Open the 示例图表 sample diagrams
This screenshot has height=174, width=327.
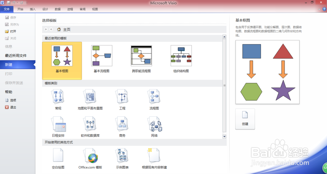(x=122, y=159)
